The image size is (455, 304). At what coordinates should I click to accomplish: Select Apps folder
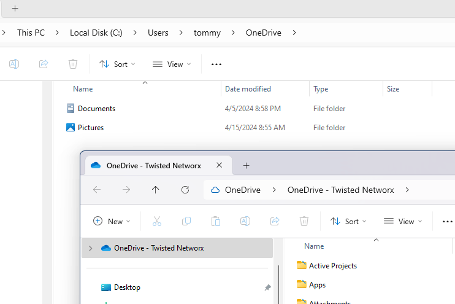(x=317, y=285)
